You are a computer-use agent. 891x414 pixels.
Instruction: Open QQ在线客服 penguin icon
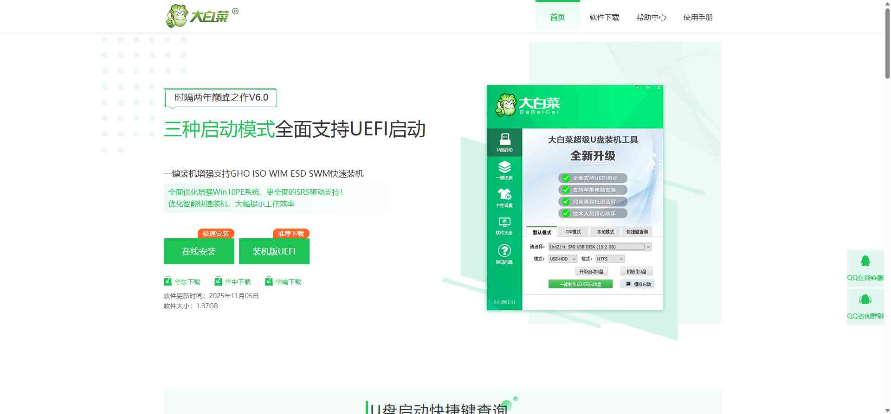coord(865,261)
